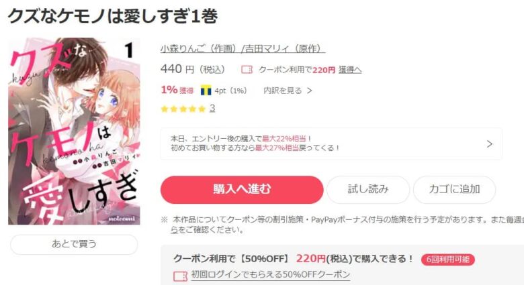
Task: Click the クーポン利用で220円 price text
Action: click(x=297, y=70)
